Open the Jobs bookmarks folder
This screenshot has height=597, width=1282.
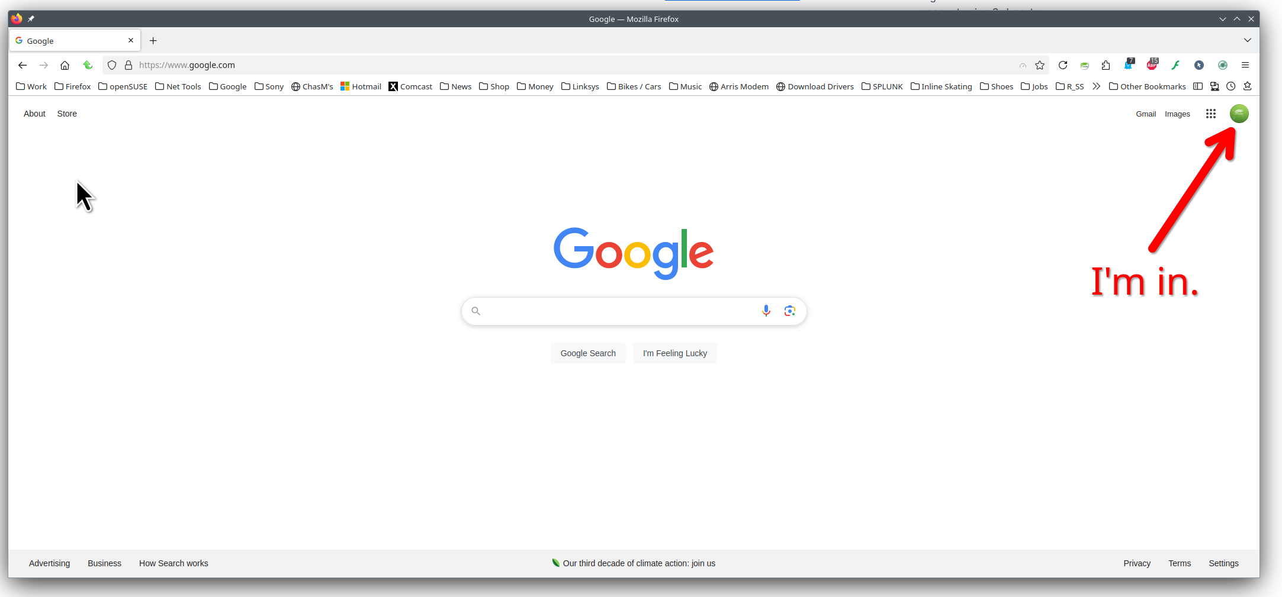pos(1034,86)
